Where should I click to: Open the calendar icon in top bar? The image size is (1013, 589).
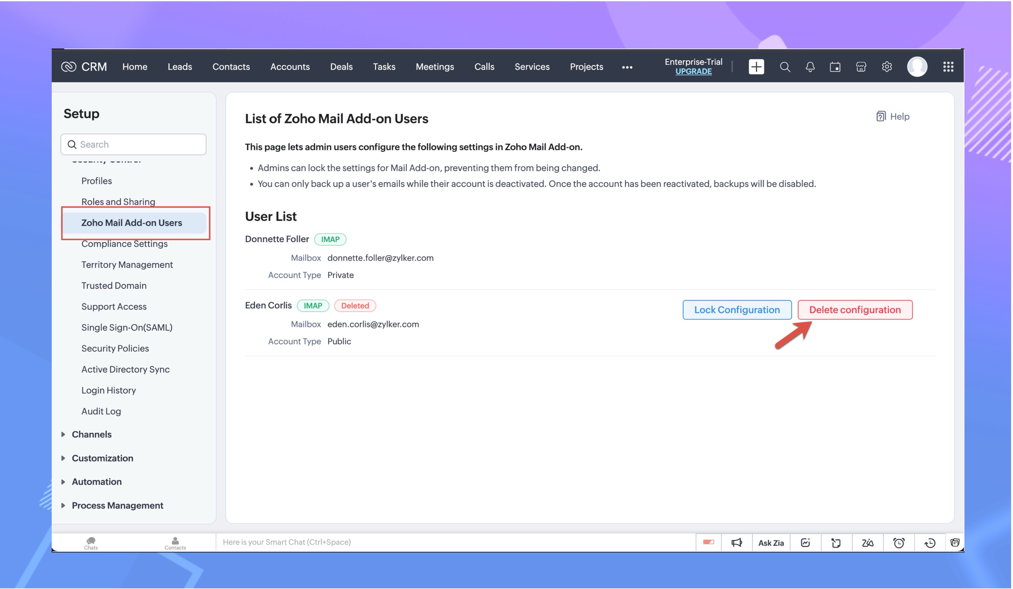click(x=835, y=67)
